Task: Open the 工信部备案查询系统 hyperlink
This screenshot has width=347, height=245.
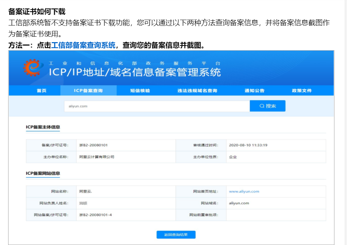Action: (83, 45)
